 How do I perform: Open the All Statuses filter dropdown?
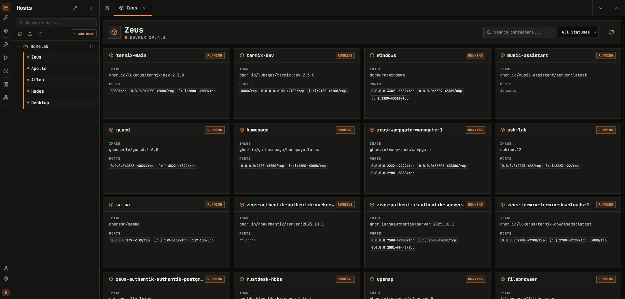tap(579, 32)
